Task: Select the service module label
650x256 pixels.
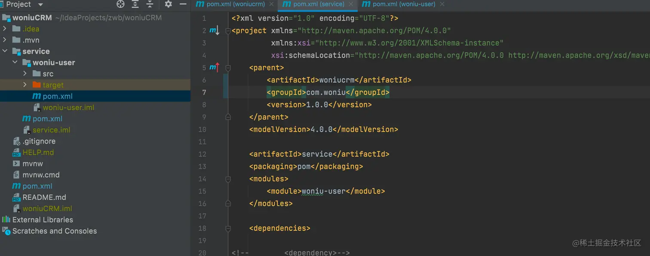Action: (36, 51)
